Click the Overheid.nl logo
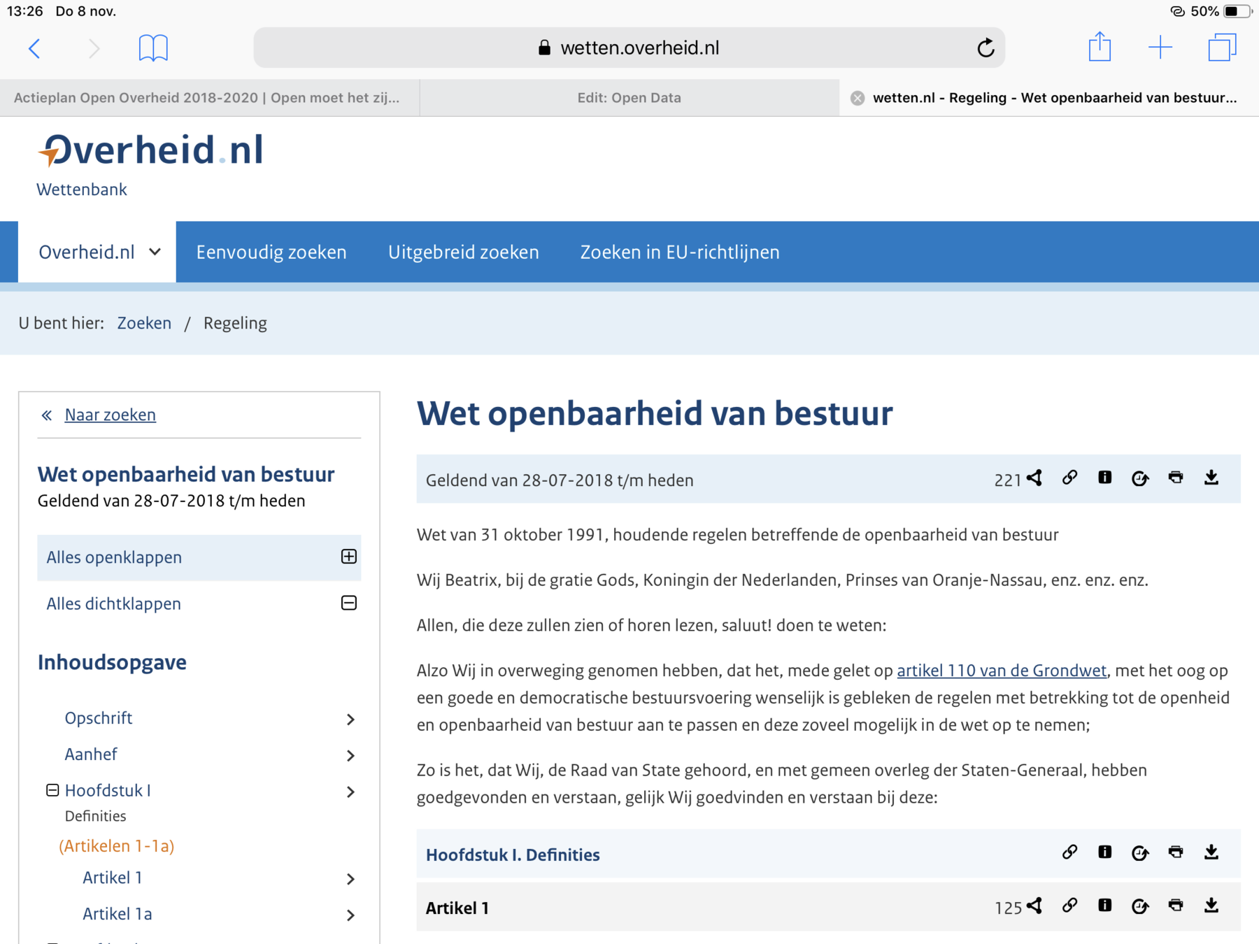 (150, 150)
